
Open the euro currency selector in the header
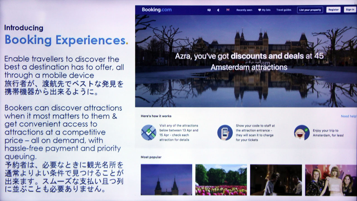(218, 10)
